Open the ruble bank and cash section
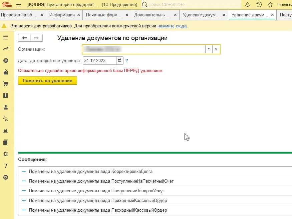Viewport: 292px width, 219px height. [6, 60]
